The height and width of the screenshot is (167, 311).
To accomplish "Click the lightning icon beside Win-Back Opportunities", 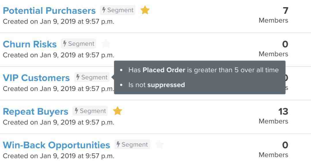I will 118,144.
